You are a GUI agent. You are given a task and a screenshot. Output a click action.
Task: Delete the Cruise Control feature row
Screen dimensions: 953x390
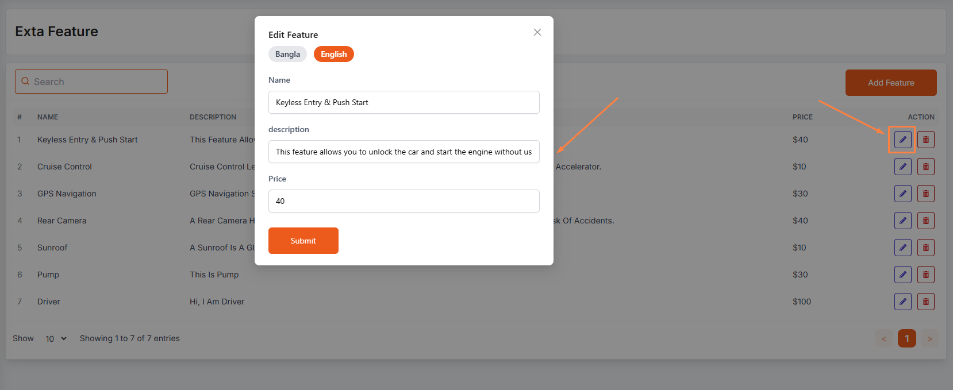click(x=925, y=167)
